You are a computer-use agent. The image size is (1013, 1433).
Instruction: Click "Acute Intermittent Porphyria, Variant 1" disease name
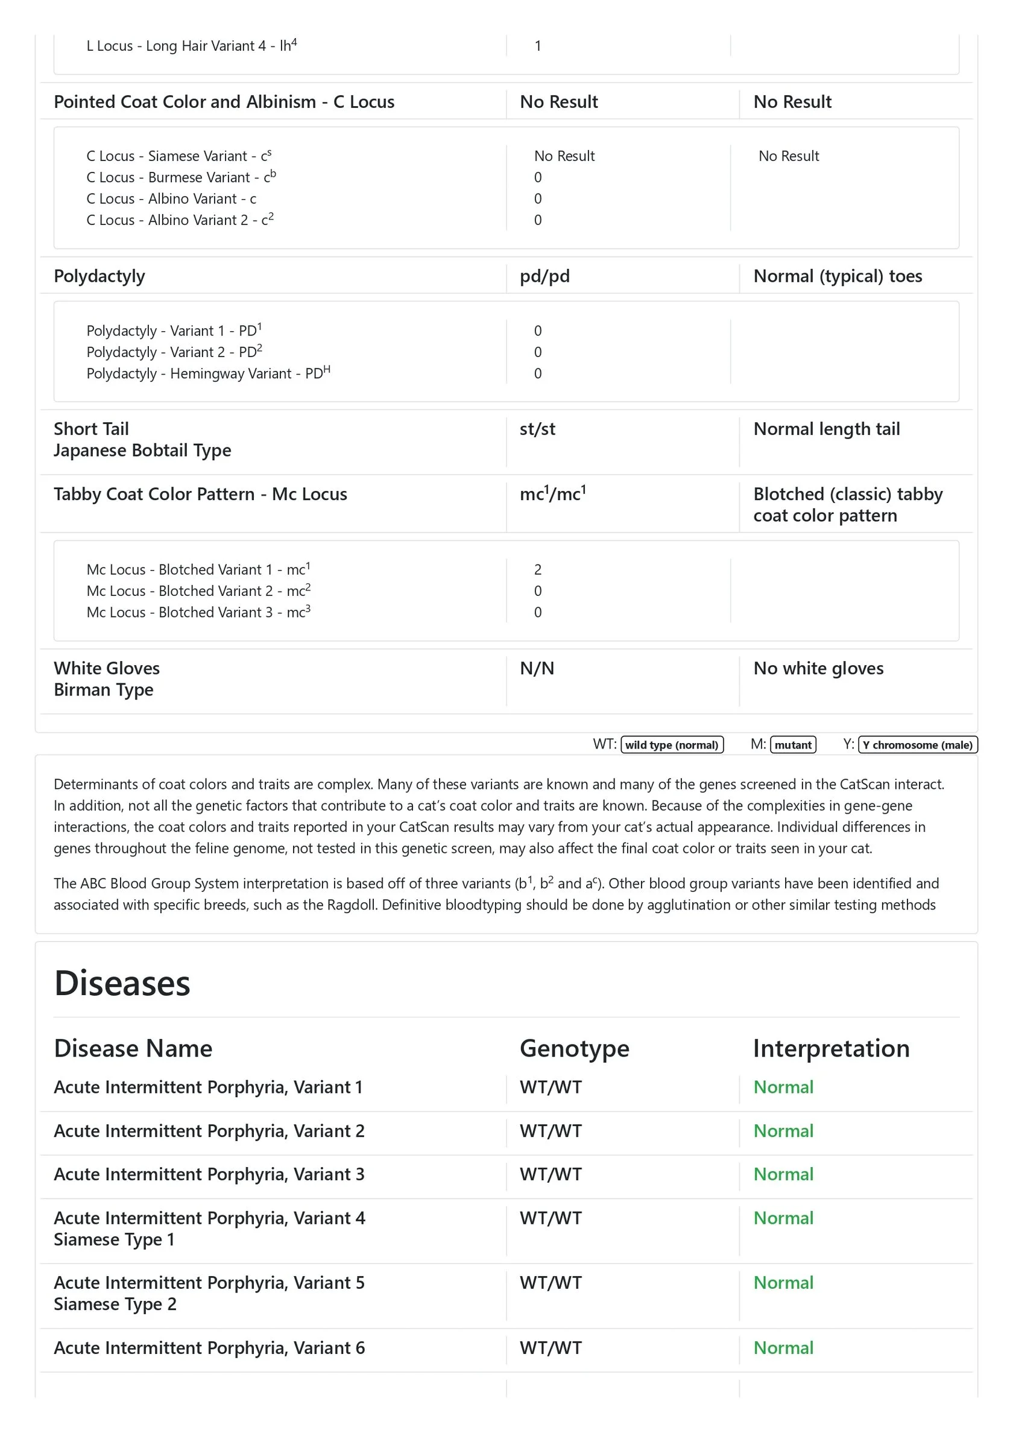tap(208, 1087)
